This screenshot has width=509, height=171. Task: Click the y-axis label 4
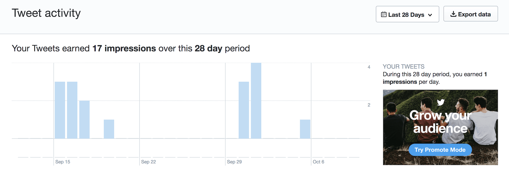[x=369, y=67]
